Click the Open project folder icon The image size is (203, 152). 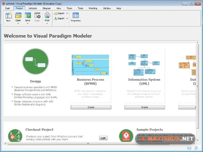click(18, 15)
